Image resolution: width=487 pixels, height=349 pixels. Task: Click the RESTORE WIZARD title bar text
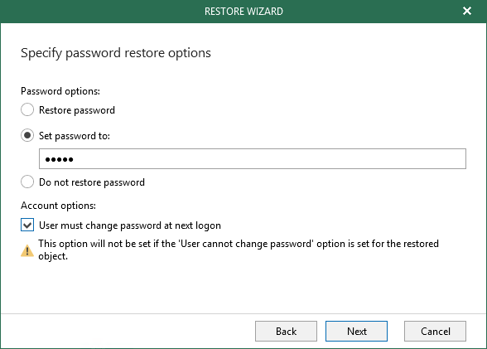pos(243,12)
